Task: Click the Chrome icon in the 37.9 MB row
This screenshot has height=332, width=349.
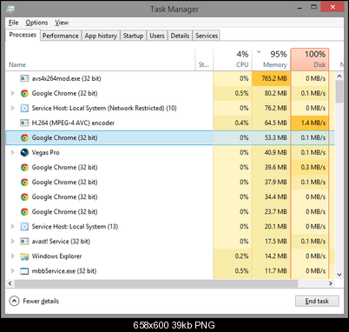Action: (x=24, y=182)
